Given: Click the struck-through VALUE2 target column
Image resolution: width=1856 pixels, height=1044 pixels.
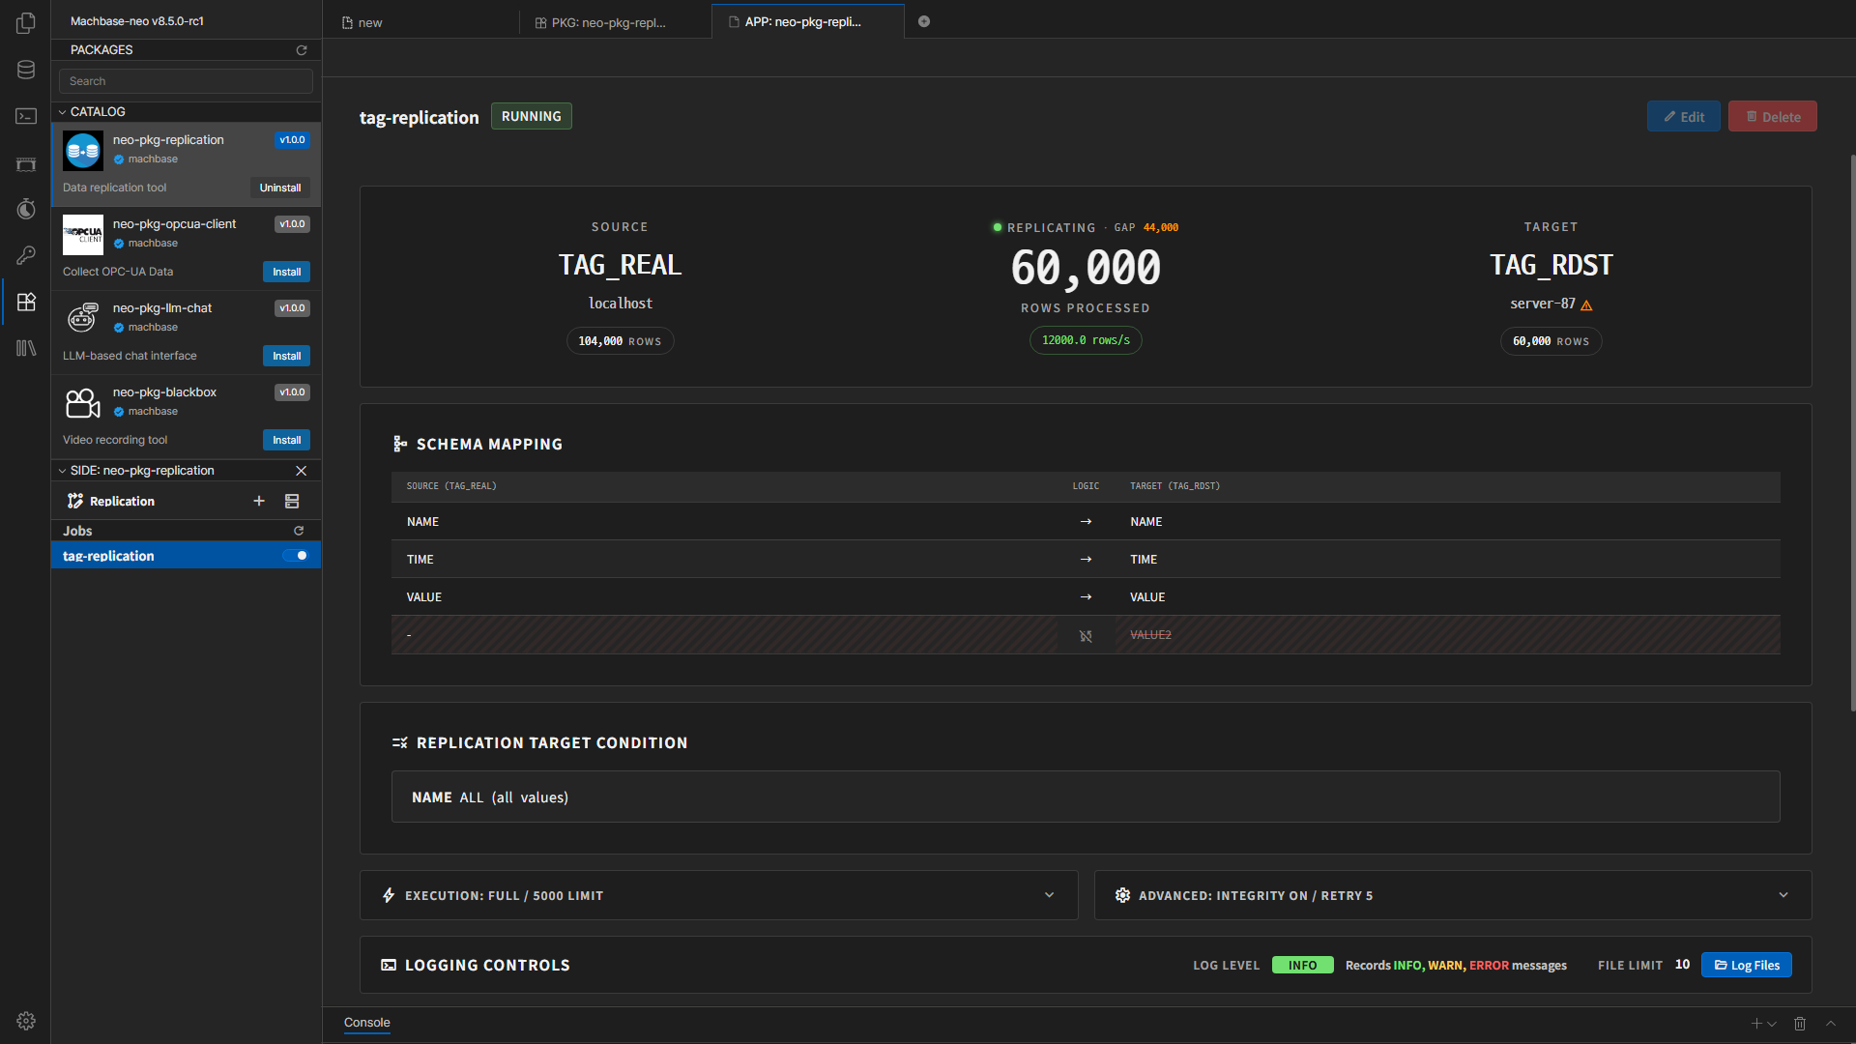Looking at the screenshot, I should pos(1150,635).
